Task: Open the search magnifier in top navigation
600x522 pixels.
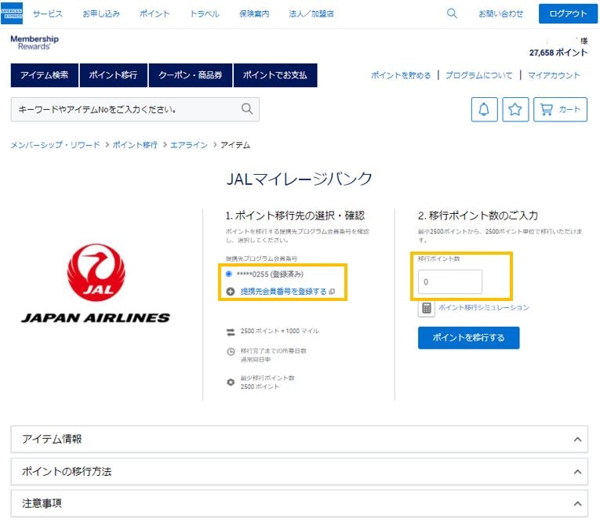Action: coord(452,13)
